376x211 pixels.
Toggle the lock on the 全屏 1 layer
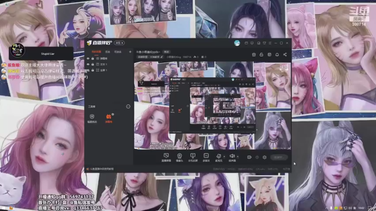[93, 70]
